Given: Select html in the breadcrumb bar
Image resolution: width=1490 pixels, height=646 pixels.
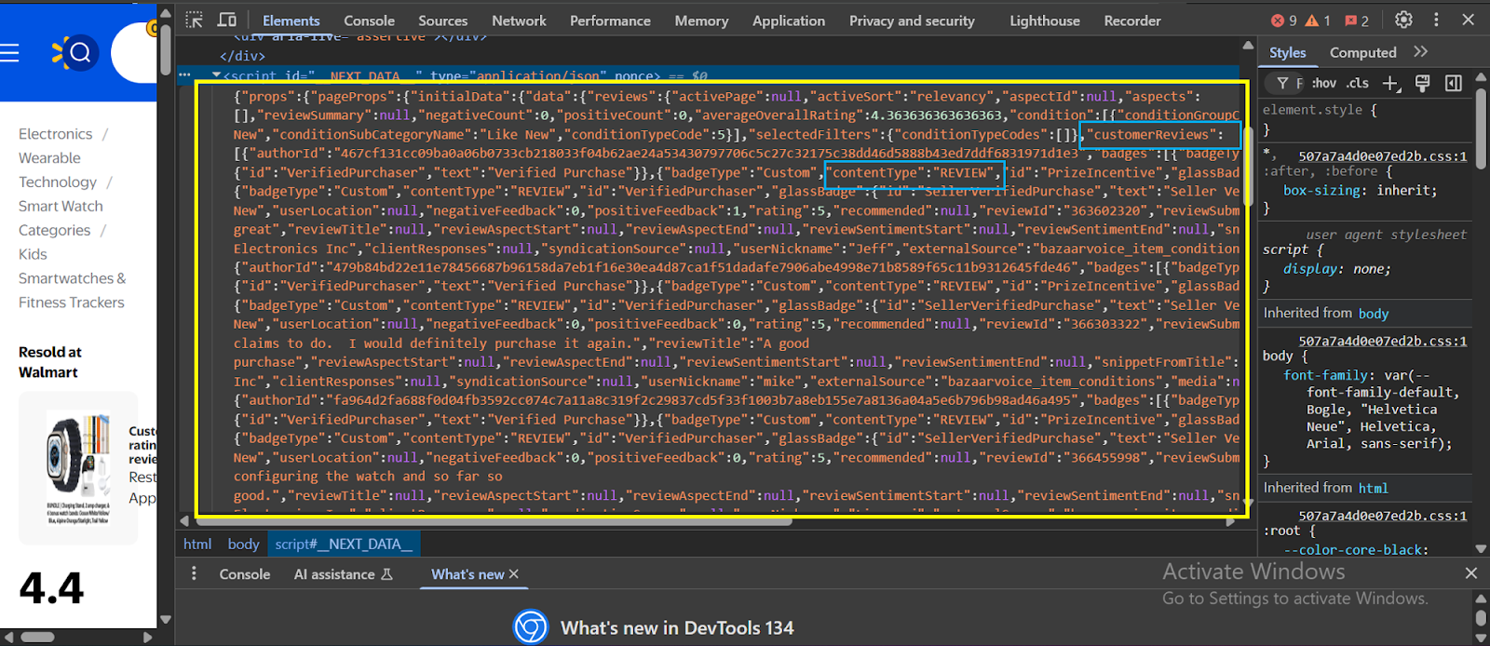Looking at the screenshot, I should click(197, 544).
